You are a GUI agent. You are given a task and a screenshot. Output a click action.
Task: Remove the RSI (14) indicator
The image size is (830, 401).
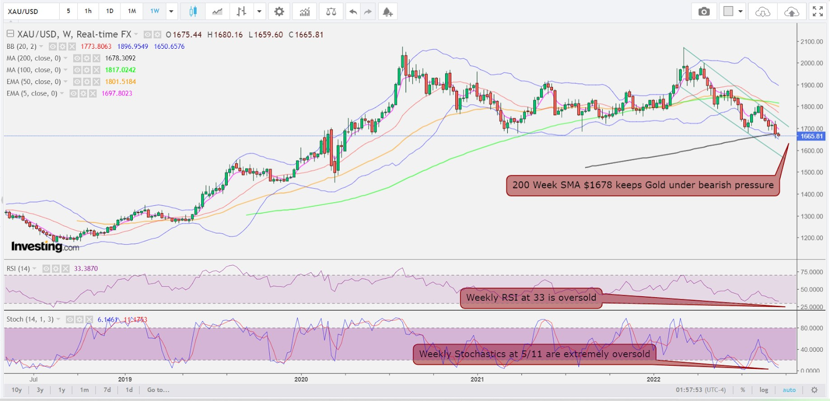[65, 268]
